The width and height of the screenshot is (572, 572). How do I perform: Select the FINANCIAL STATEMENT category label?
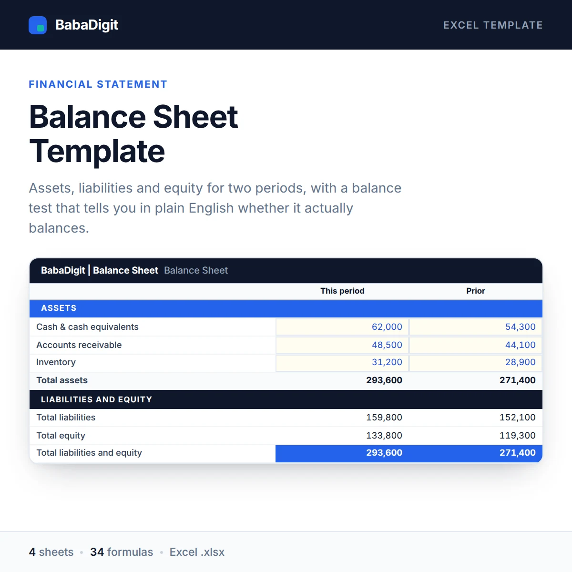tap(98, 84)
